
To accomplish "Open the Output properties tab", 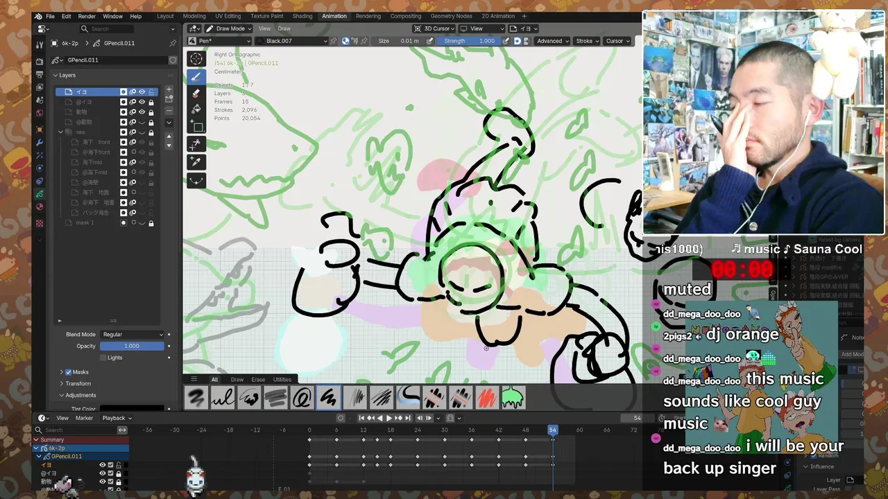I will (x=40, y=74).
